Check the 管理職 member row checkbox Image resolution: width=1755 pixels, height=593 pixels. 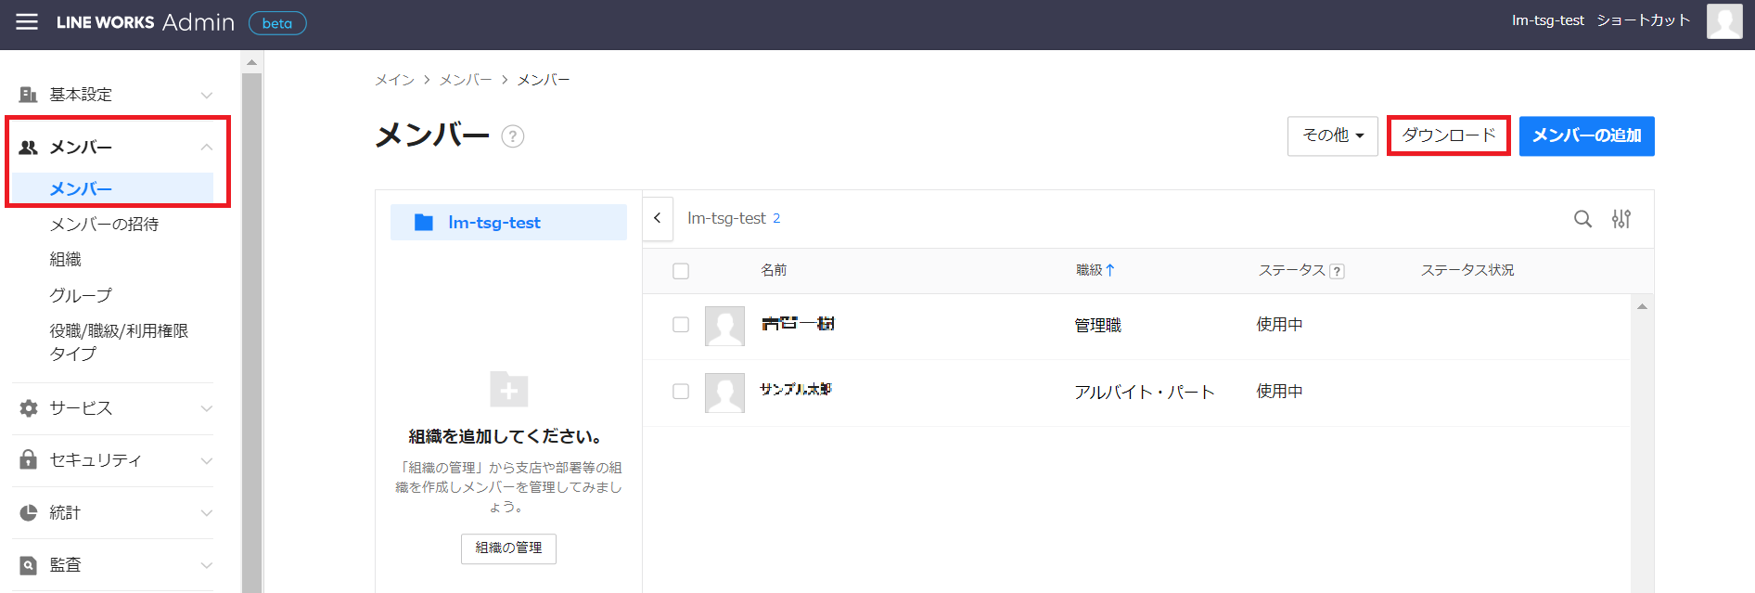point(681,325)
